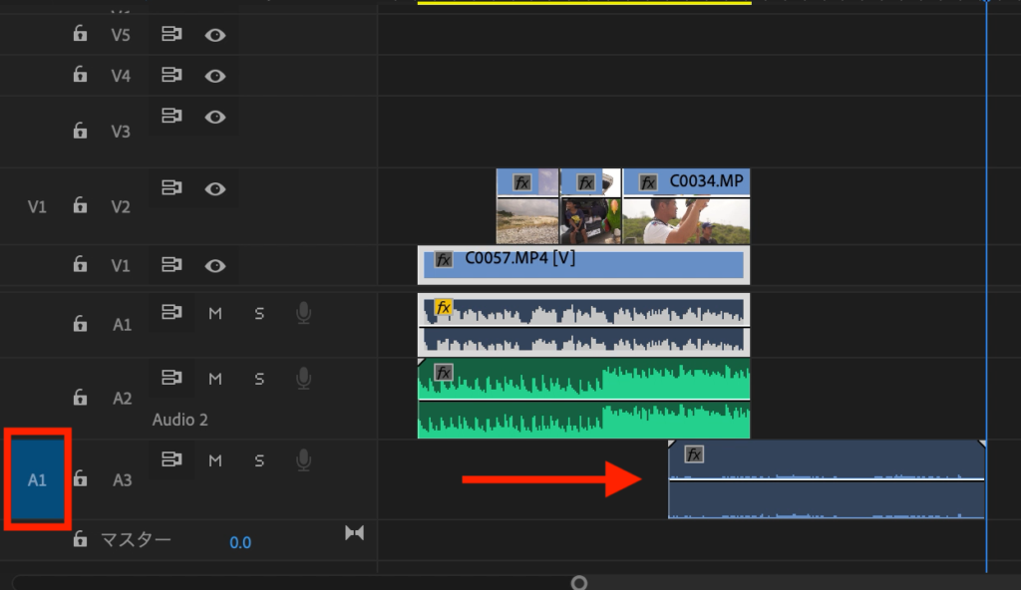Toggle lock on the マスター track

[x=80, y=538]
